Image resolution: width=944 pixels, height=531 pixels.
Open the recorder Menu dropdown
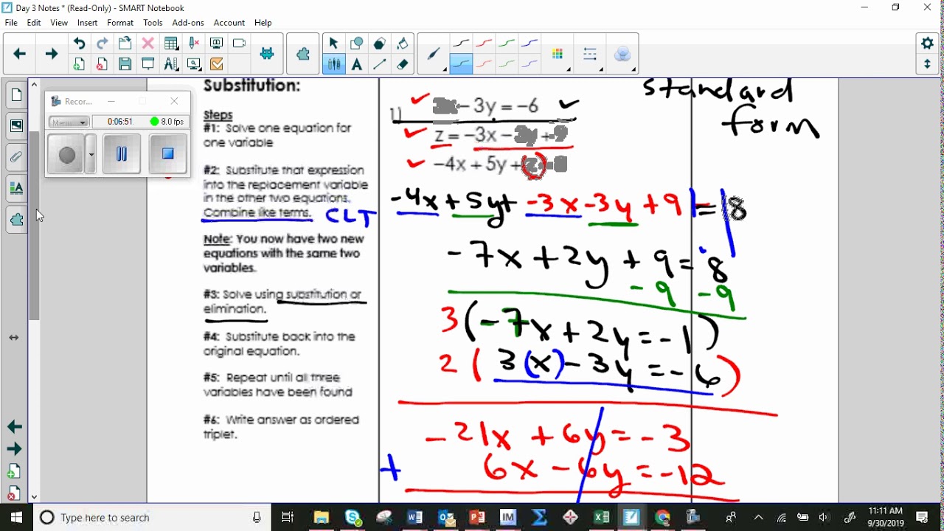click(69, 122)
